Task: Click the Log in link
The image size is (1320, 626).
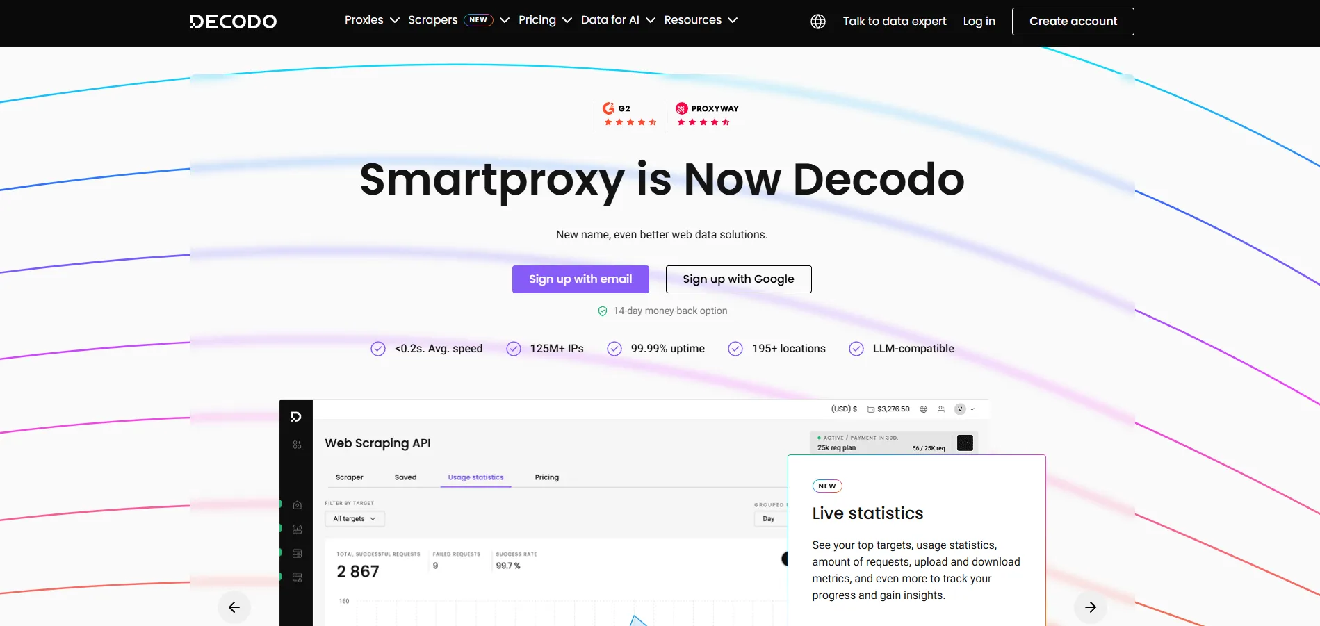Action: [x=979, y=22]
